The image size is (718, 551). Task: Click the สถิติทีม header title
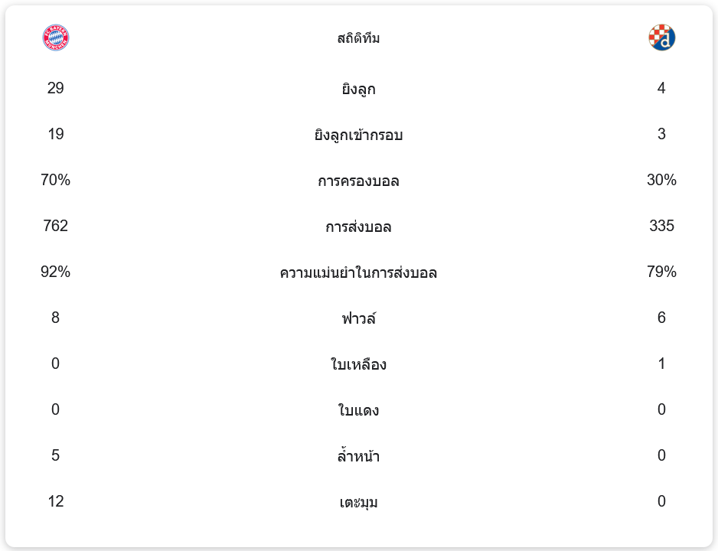pos(358,38)
